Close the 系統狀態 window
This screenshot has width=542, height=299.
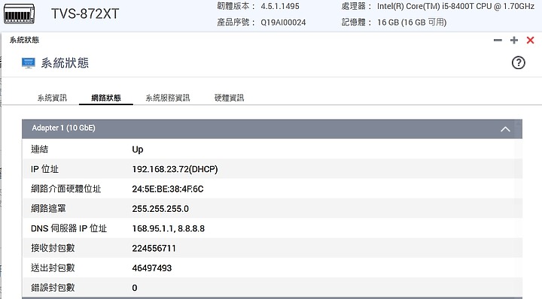pyautogui.click(x=530, y=41)
